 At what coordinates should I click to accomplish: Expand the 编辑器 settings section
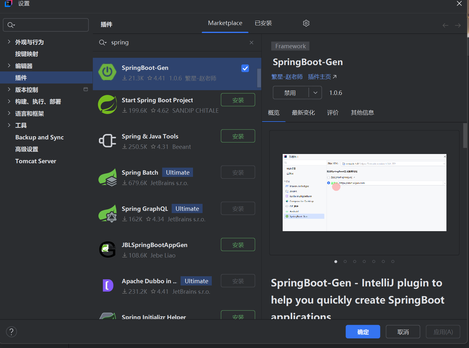9,65
